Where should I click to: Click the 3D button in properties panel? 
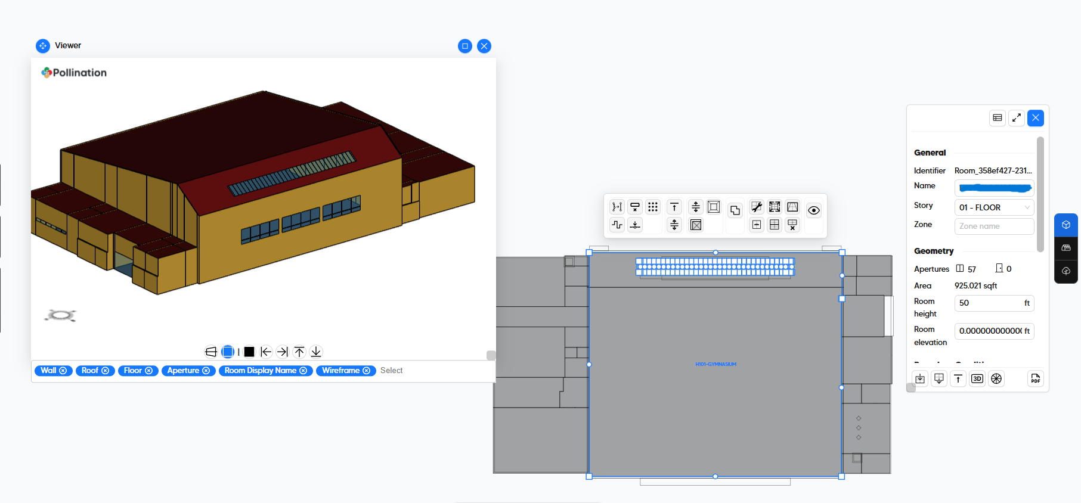tap(977, 379)
